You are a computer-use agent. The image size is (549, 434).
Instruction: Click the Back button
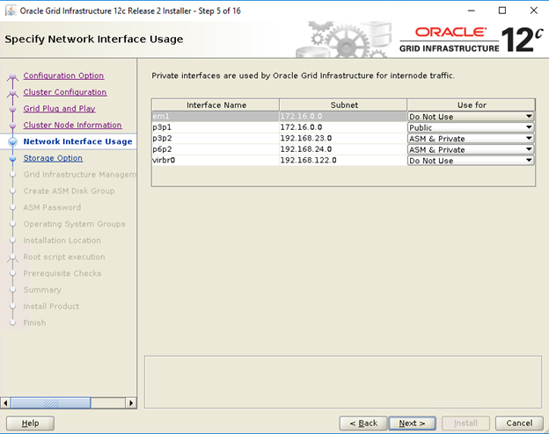click(x=363, y=423)
